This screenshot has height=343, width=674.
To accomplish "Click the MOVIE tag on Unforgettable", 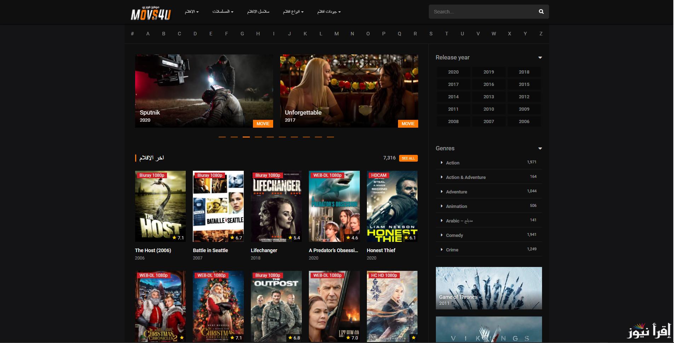I will tap(408, 124).
